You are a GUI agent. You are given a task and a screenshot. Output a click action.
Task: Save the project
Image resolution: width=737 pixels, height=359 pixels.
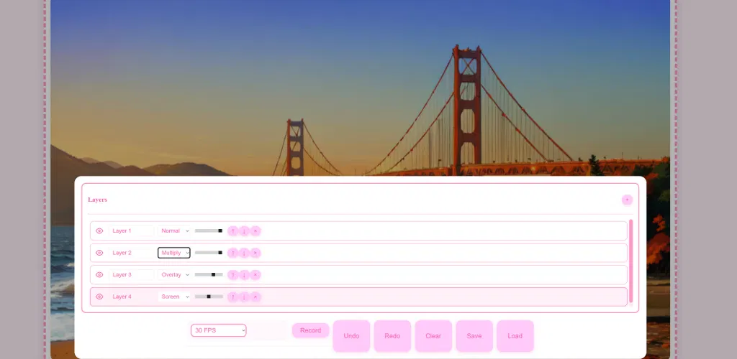[474, 336]
